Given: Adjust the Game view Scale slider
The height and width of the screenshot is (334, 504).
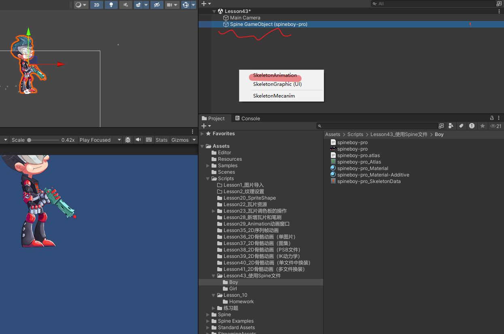Looking at the screenshot, I should [43, 140].
